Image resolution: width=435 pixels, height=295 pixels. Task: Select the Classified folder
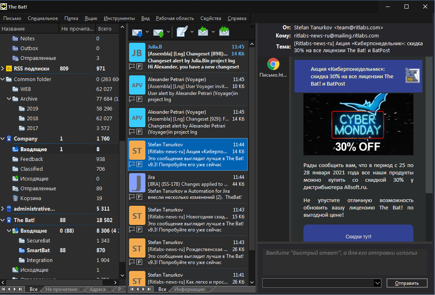tap(31, 169)
